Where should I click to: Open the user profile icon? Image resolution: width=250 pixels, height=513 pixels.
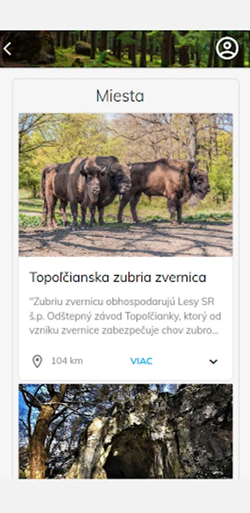click(x=227, y=48)
